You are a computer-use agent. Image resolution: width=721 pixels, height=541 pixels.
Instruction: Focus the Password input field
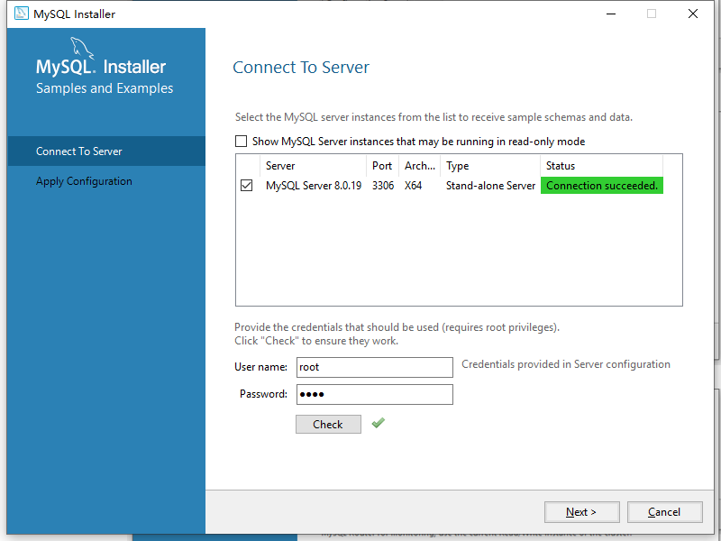(x=375, y=394)
